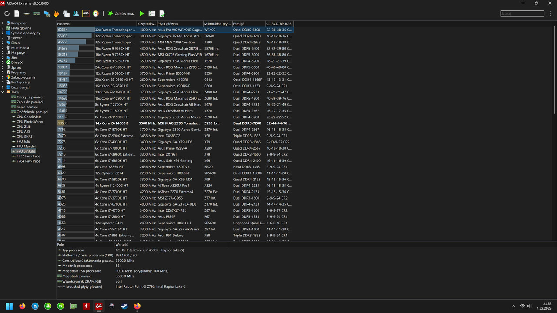Open FPU Julia benchmark

point(24,141)
